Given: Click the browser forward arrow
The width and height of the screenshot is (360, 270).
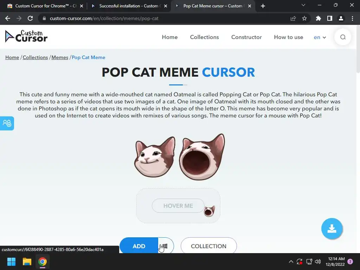Looking at the screenshot, I should pos(19,18).
